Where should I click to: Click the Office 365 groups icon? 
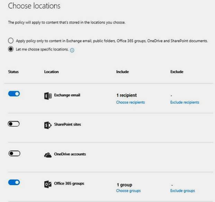(48, 184)
